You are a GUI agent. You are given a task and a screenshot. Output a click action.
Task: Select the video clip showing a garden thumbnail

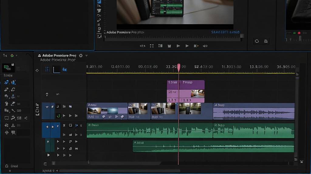(196, 111)
